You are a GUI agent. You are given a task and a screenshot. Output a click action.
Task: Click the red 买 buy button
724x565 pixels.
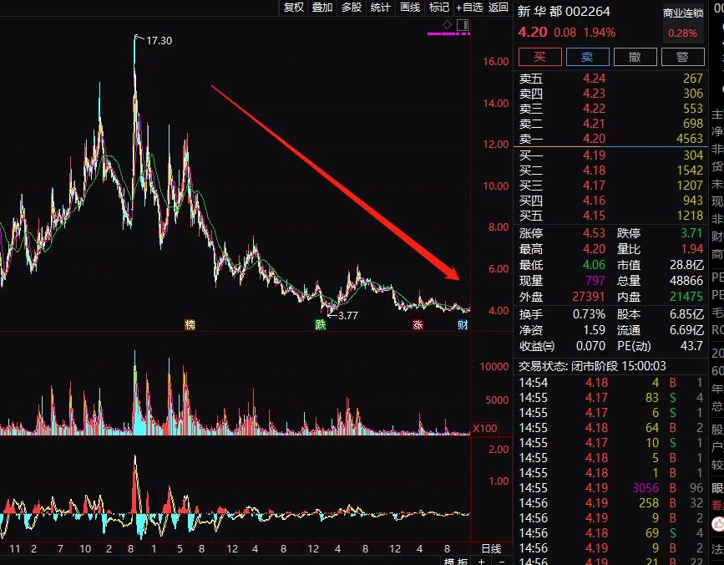(x=540, y=57)
